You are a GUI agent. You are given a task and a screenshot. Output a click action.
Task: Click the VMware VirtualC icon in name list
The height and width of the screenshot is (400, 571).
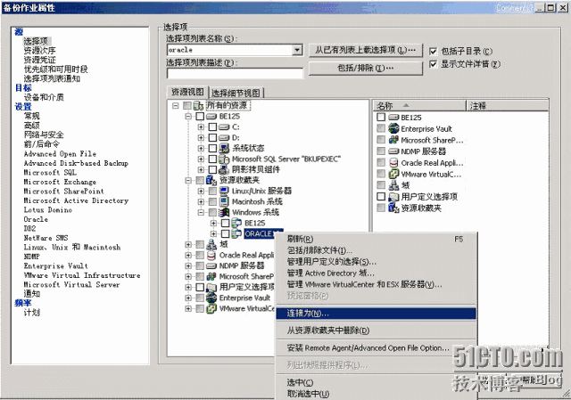click(x=393, y=174)
